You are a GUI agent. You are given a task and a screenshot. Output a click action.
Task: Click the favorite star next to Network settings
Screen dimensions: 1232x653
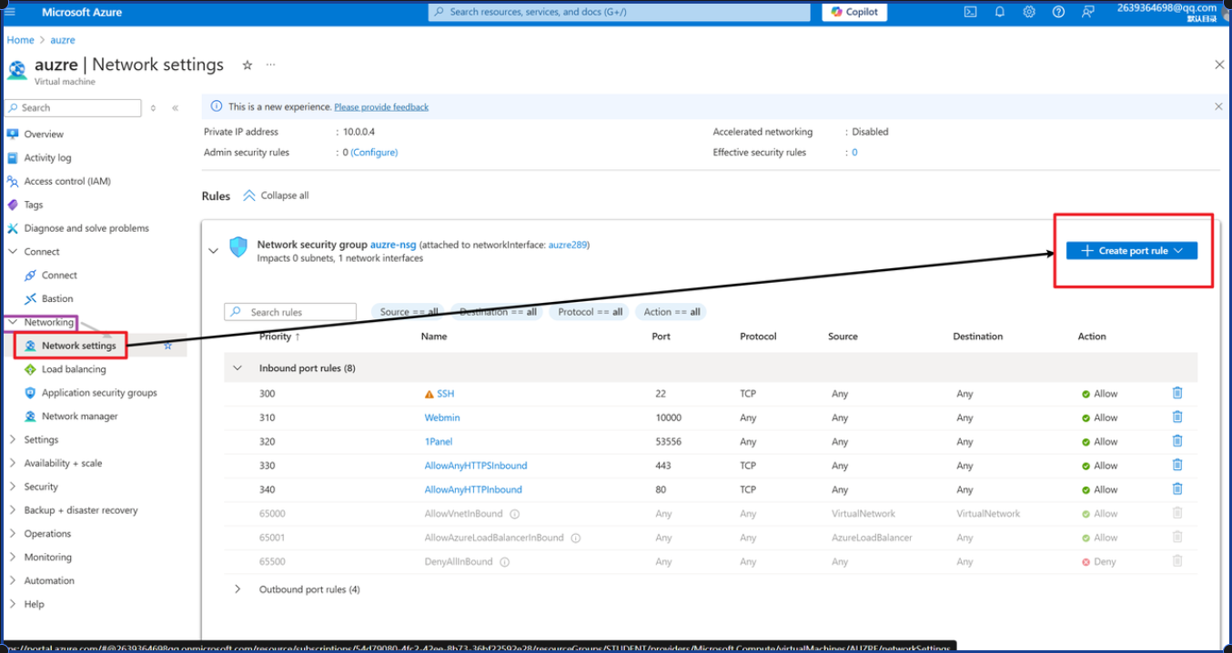(x=167, y=346)
